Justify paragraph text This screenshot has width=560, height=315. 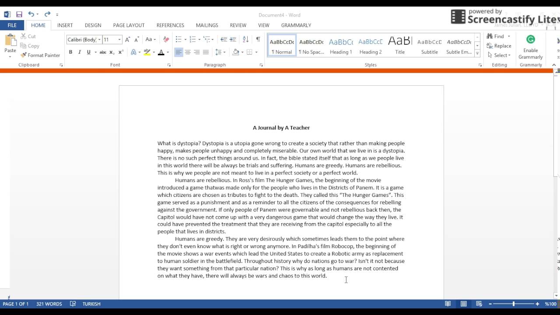(x=206, y=52)
